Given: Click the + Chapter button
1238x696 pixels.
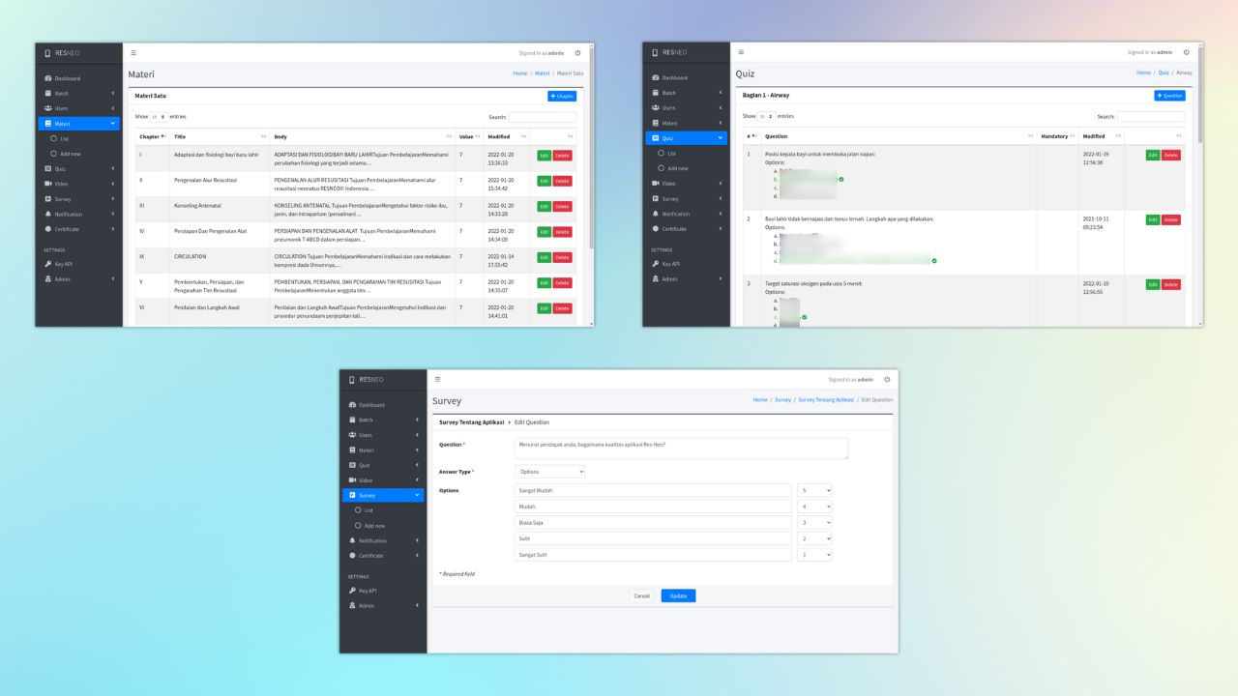Looking at the screenshot, I should pyautogui.click(x=562, y=96).
